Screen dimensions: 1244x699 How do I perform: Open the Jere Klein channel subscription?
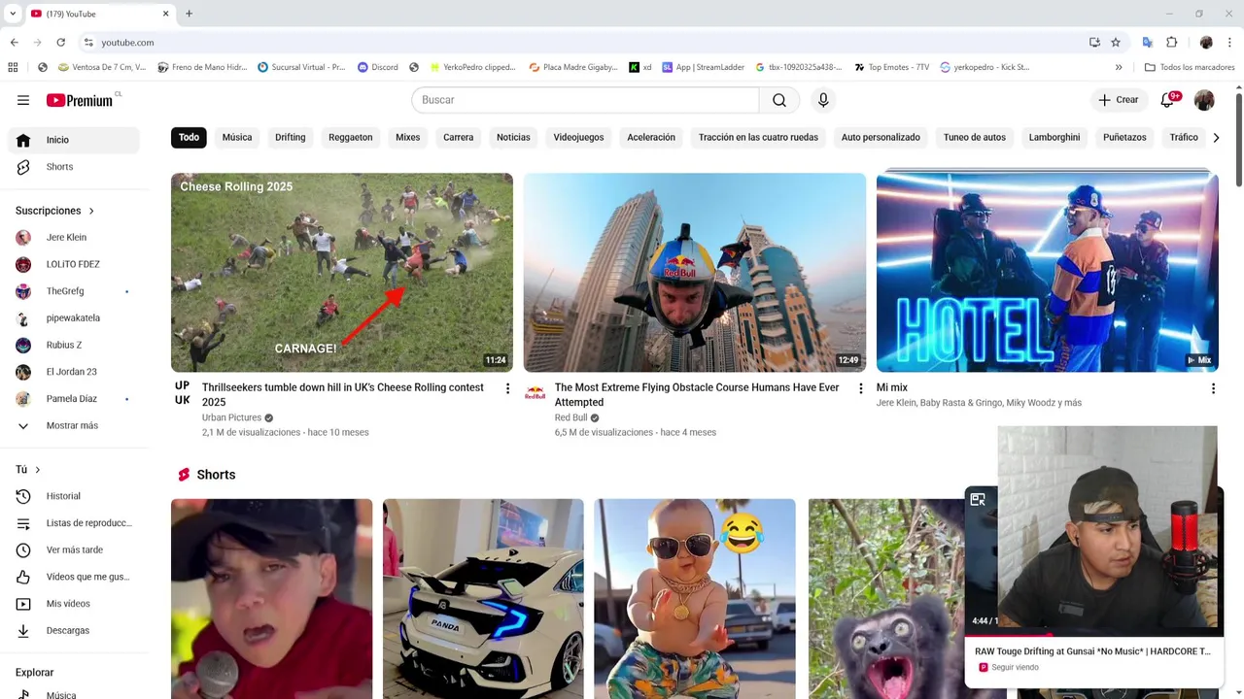point(74,238)
